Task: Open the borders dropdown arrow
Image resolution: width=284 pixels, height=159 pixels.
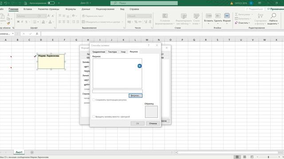Action: click(x=38, y=22)
